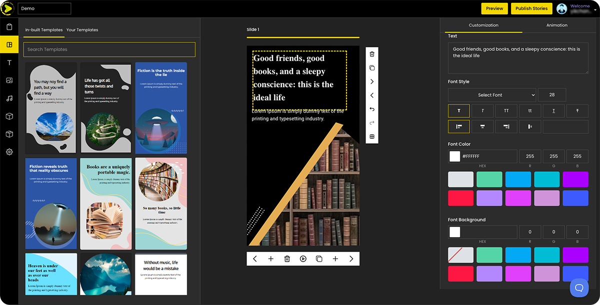The image size is (600, 305).
Task: Click the Publish Stories button
Action: tap(531, 8)
